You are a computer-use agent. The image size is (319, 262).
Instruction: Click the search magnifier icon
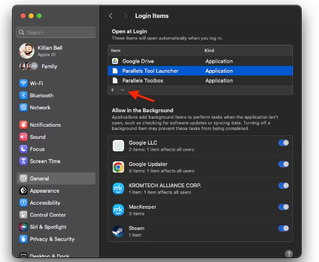pos(21,33)
